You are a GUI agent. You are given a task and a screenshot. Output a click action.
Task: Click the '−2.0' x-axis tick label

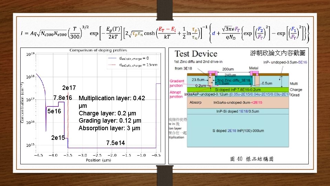point(112,155)
